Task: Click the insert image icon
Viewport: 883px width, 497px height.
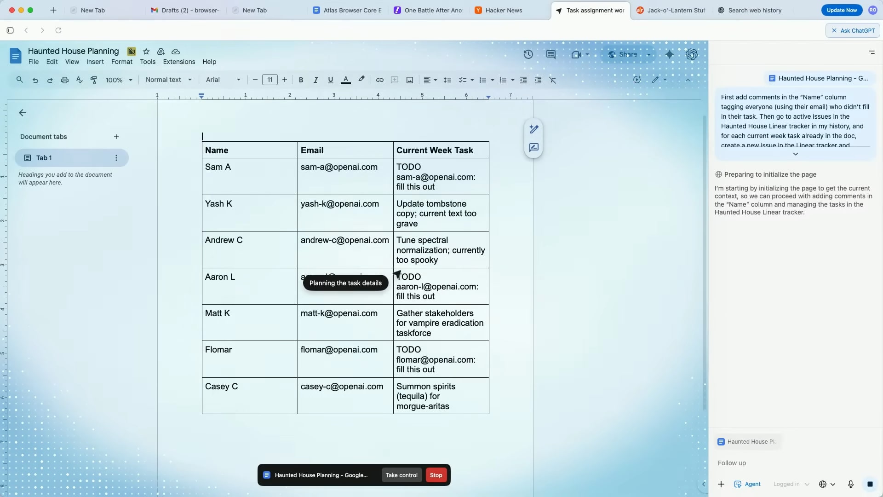Action: click(409, 80)
